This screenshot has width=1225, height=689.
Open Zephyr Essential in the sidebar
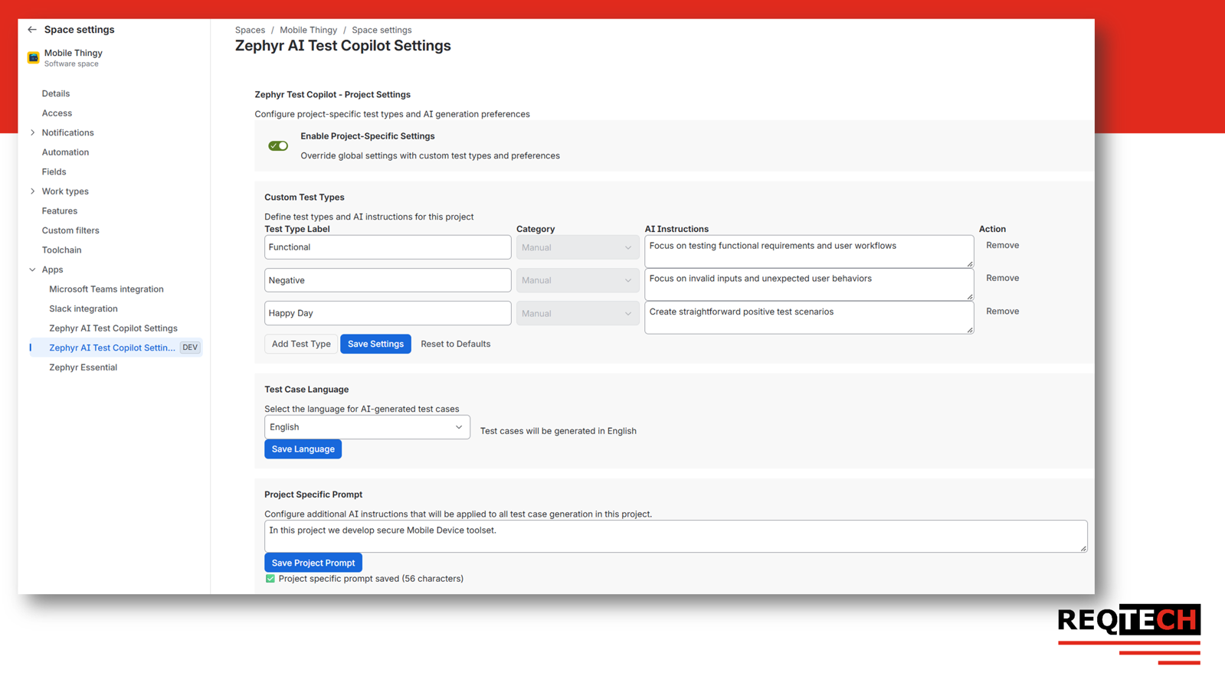tap(84, 367)
